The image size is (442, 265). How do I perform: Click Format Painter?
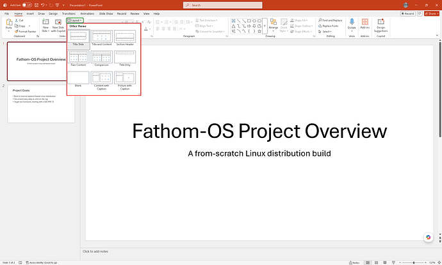pyautogui.click(x=26, y=31)
